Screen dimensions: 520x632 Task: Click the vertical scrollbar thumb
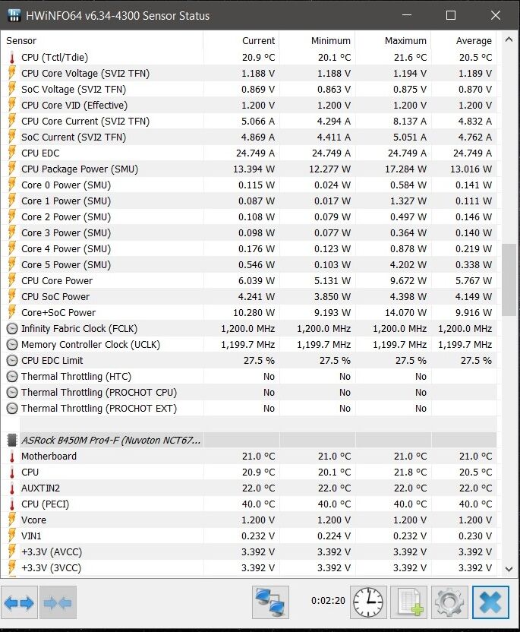coord(509,280)
